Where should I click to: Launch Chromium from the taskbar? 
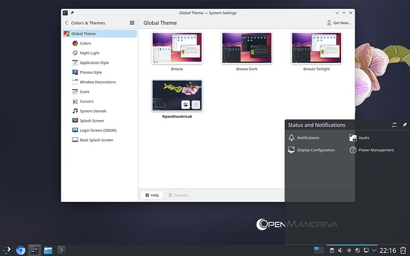pyautogui.click(x=21, y=250)
